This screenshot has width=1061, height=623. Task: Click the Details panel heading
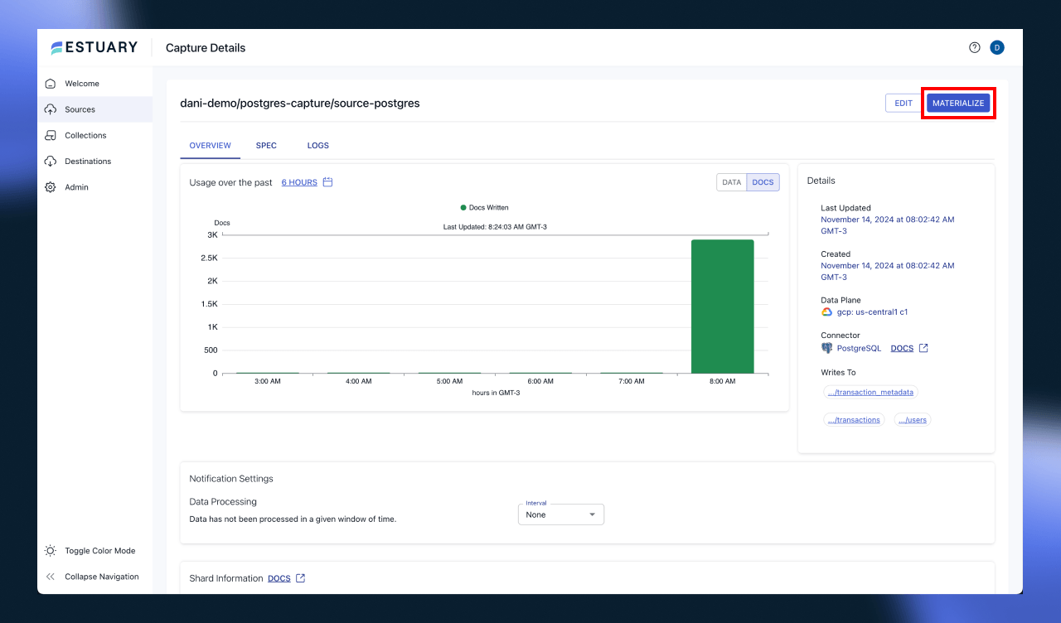pos(821,181)
